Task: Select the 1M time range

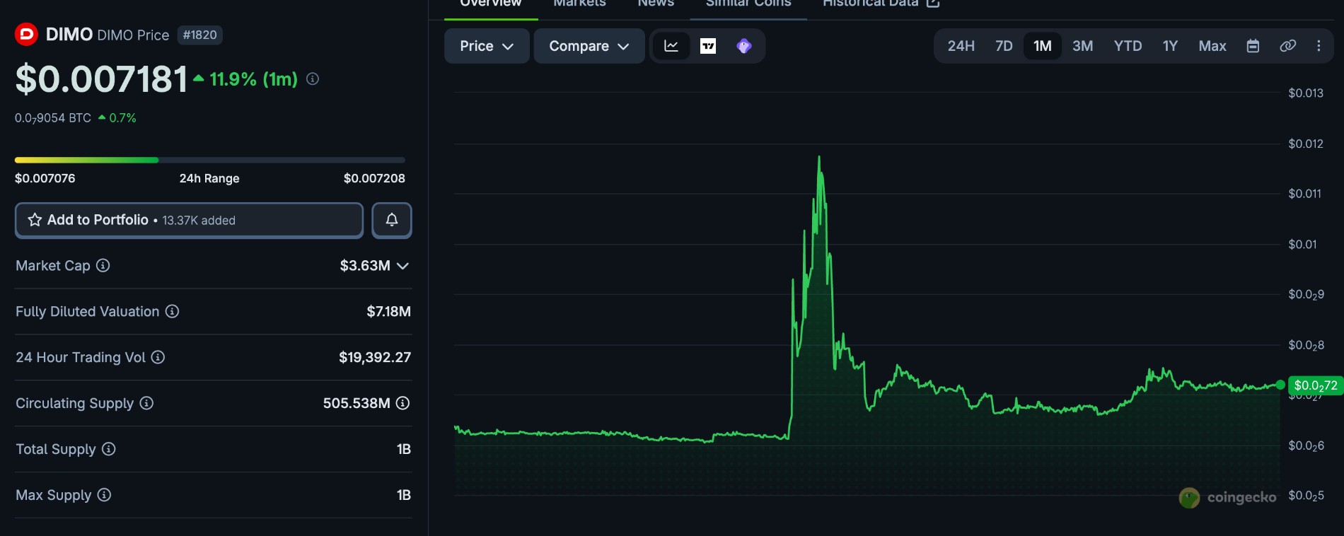Action: click(x=1043, y=46)
